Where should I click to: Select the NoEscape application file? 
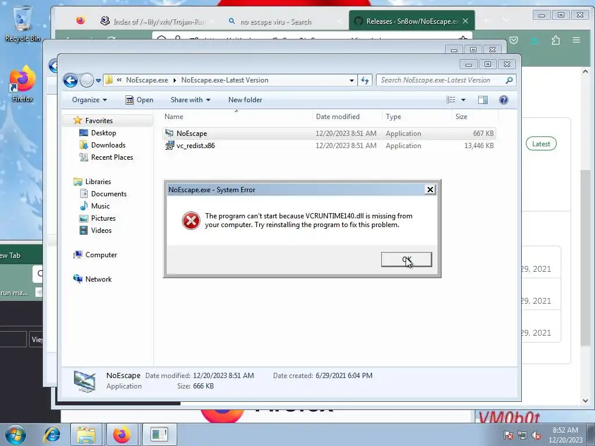pos(329,134)
